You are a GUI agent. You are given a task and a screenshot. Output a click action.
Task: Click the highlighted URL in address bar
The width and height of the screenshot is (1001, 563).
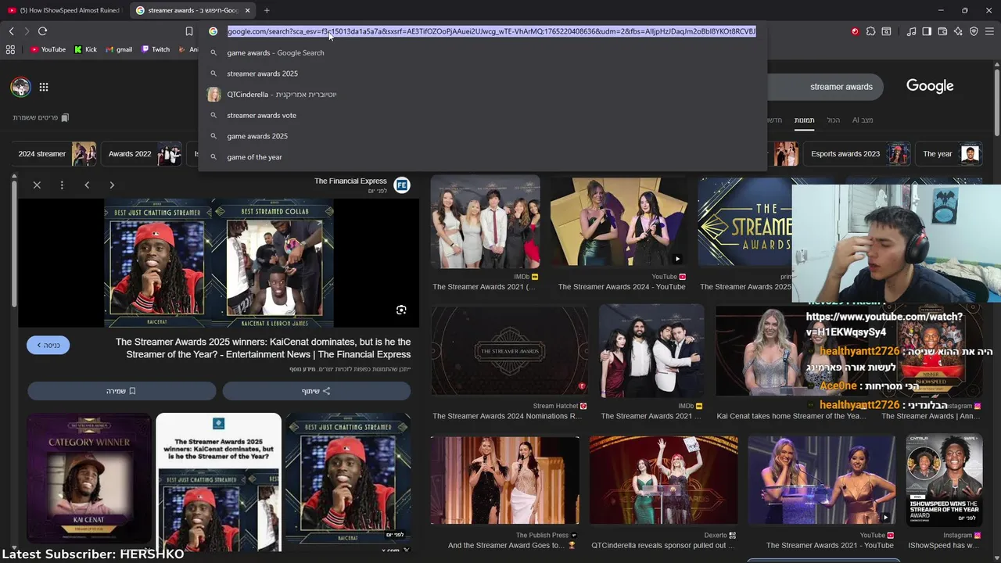click(x=491, y=31)
